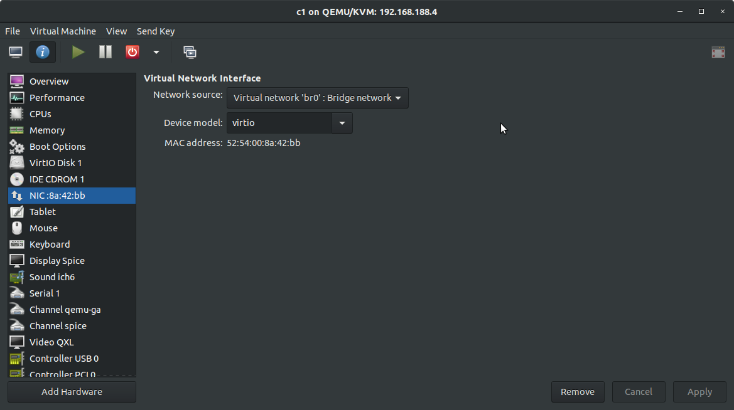Image resolution: width=734 pixels, height=410 pixels.
Task: Toggle fullscreen icon at top right
Action: (718, 52)
